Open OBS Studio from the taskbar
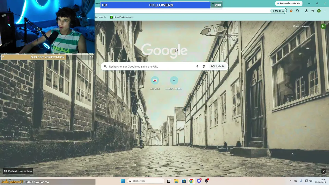Screen dimensions: 329x185 (x=207, y=181)
